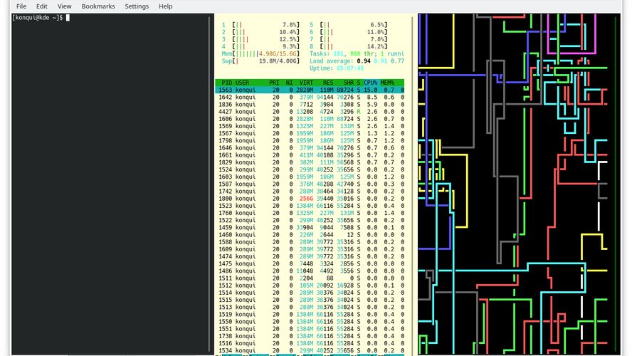Open the Help menu

pyautogui.click(x=165, y=6)
